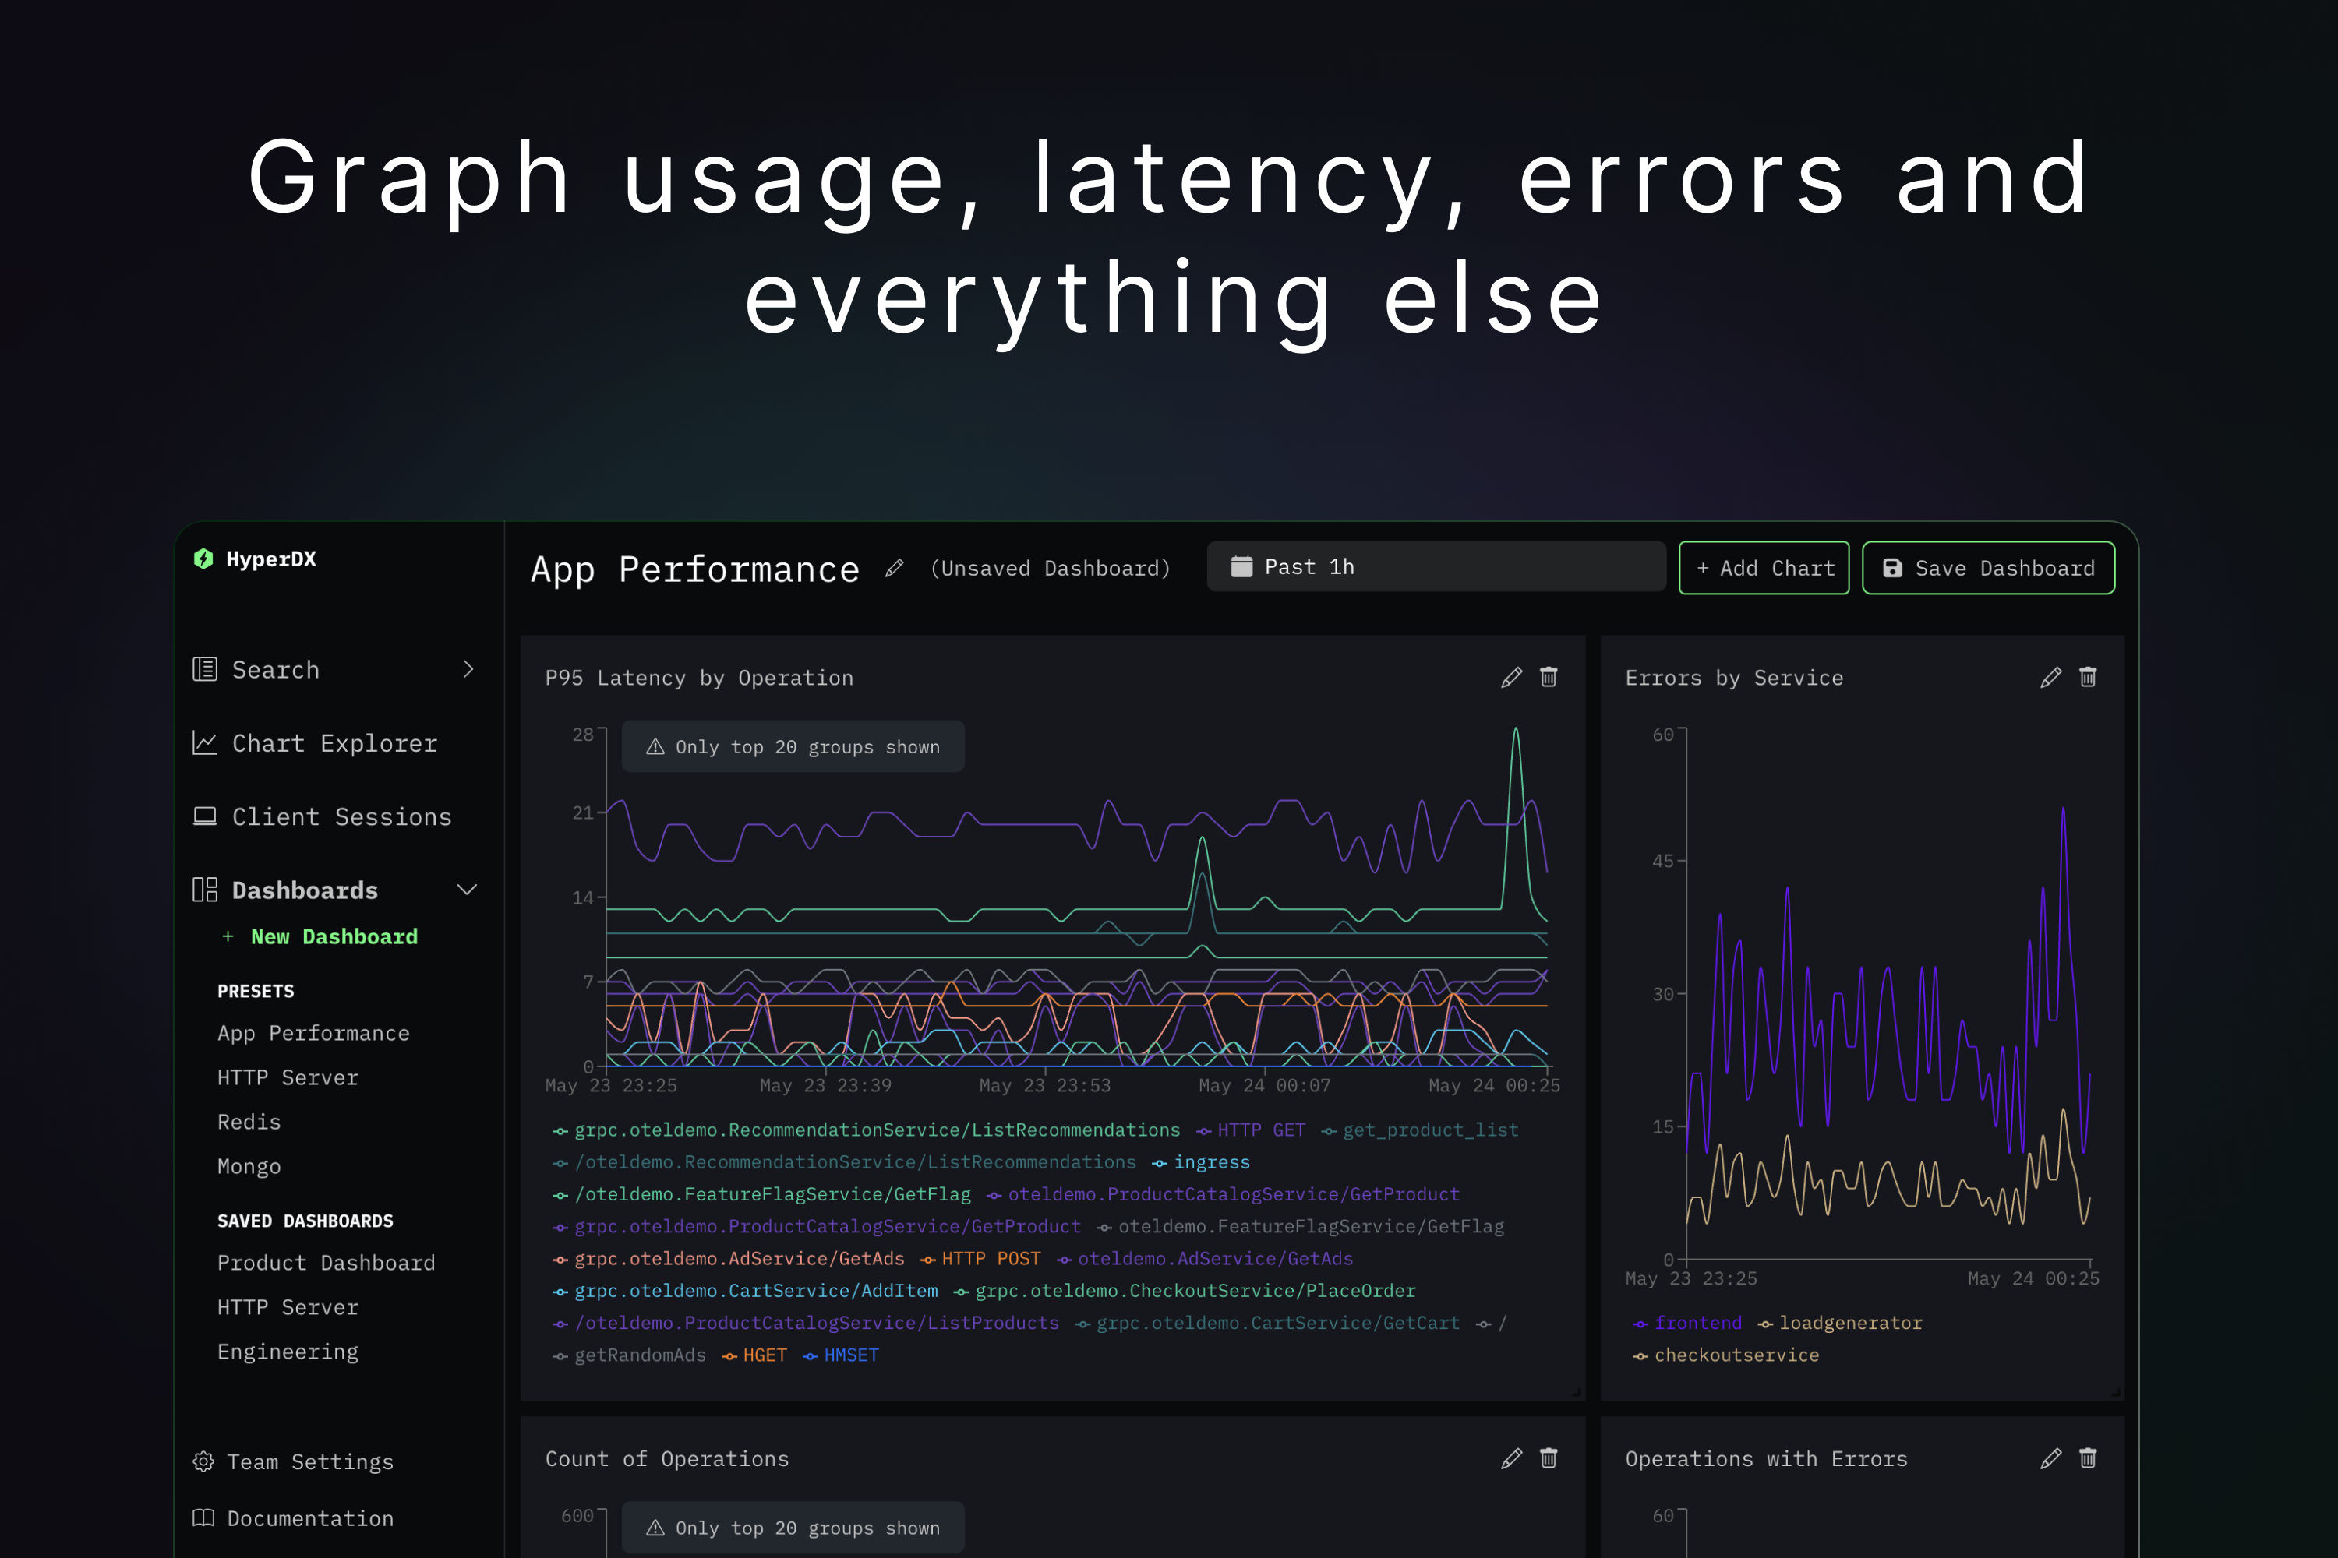Click the Team Settings gear icon
The height and width of the screenshot is (1558, 2338).
203,1461
